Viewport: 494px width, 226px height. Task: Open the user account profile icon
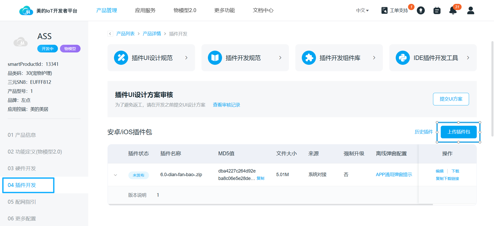[x=471, y=11]
